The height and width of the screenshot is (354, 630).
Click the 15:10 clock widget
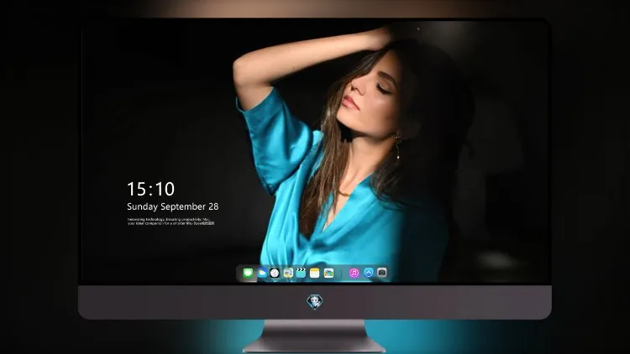point(150,189)
